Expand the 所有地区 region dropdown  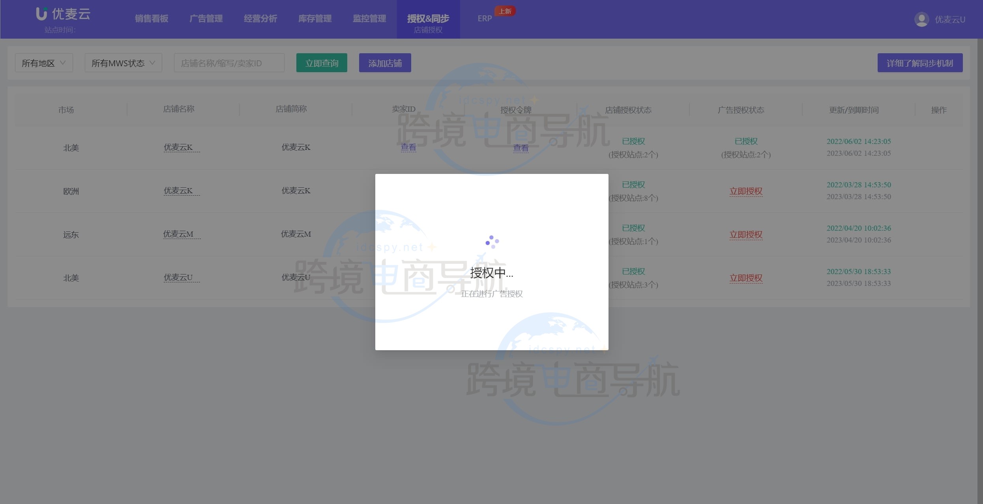[43, 62]
